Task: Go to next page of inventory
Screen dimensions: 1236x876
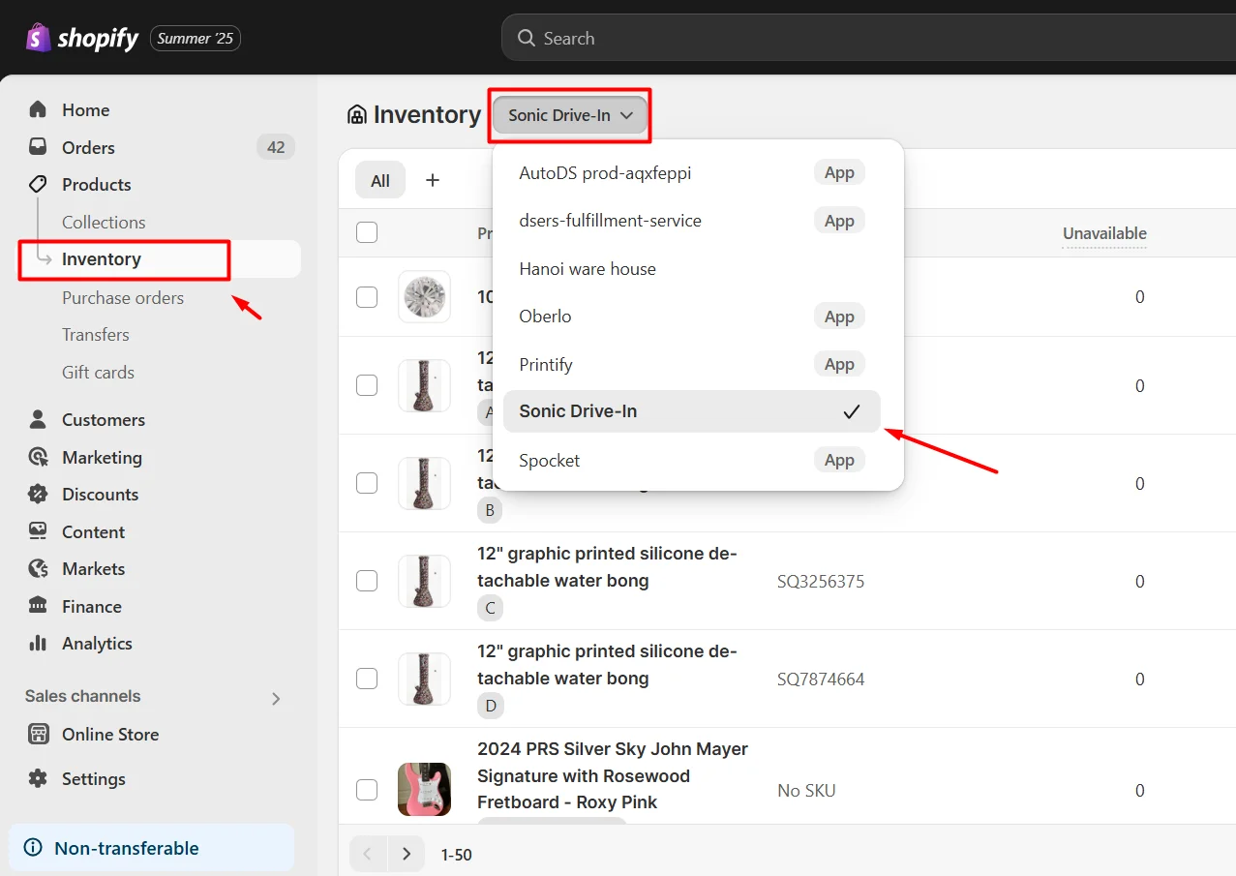Action: pos(407,854)
